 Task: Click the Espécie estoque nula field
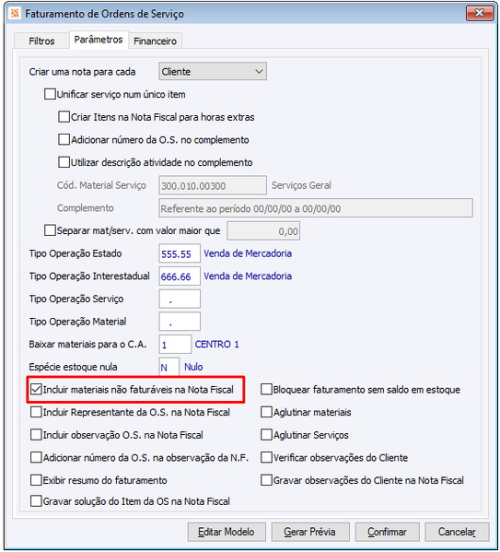(169, 367)
